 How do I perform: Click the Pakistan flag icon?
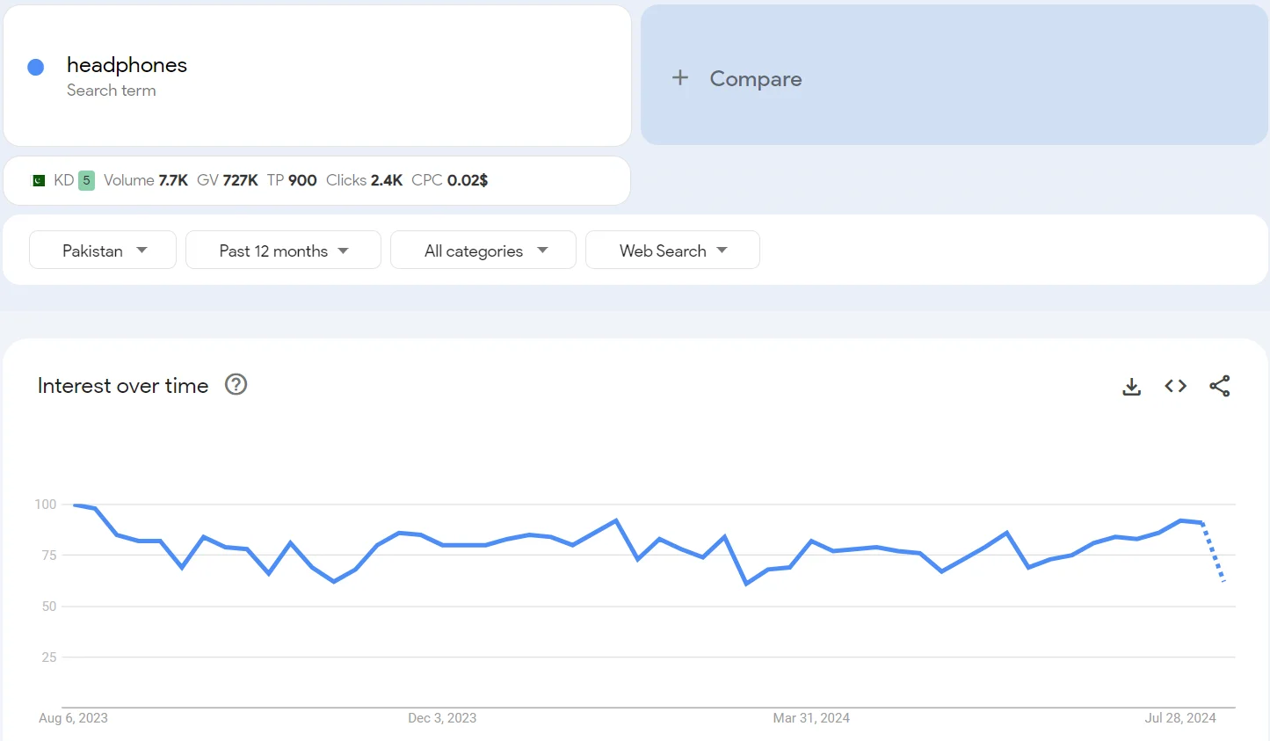pyautogui.click(x=37, y=179)
